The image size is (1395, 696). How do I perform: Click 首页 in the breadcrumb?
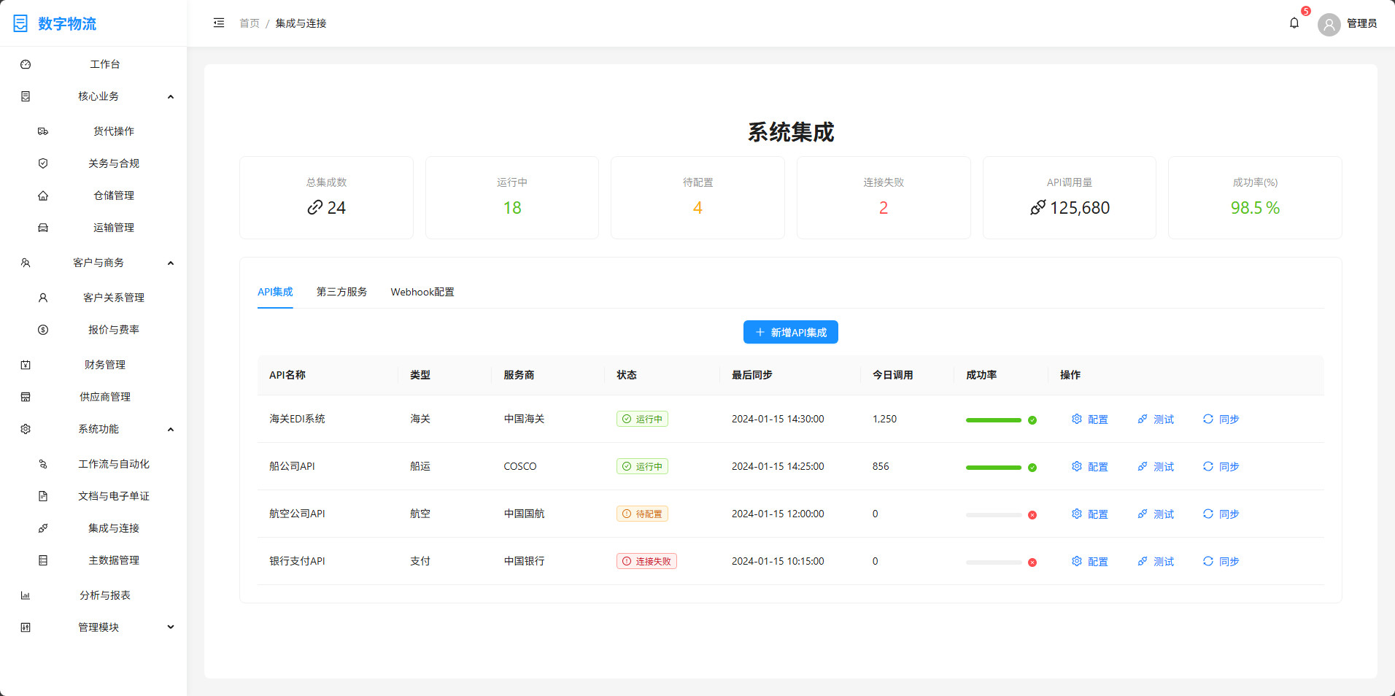point(248,23)
